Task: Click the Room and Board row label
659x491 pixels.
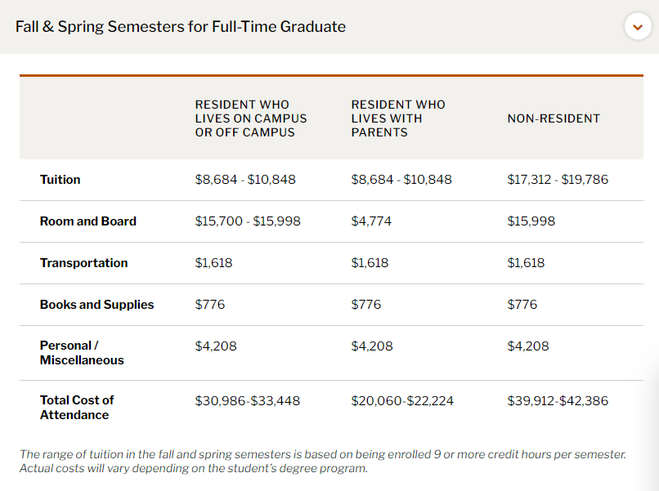Action: click(x=88, y=221)
